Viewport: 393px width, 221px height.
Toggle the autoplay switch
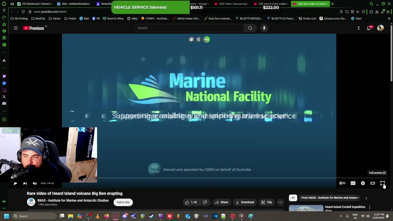pyautogui.click(x=342, y=183)
